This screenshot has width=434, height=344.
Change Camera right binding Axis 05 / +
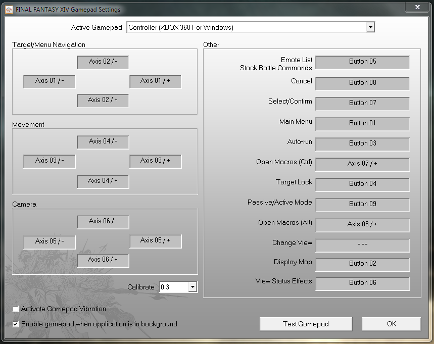point(156,241)
